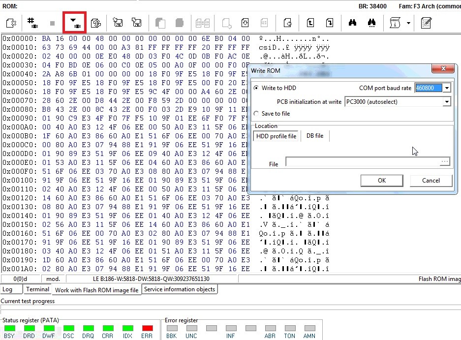The height and width of the screenshot is (340, 461).
Task: Select the Save to file option
Action: point(256,114)
